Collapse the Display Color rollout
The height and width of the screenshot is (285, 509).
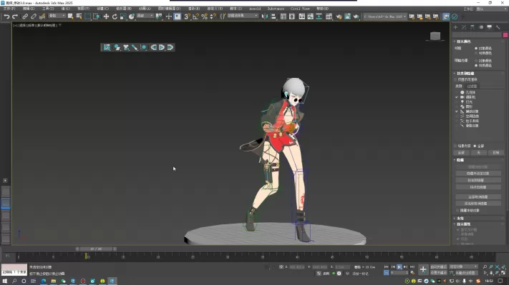point(464,41)
